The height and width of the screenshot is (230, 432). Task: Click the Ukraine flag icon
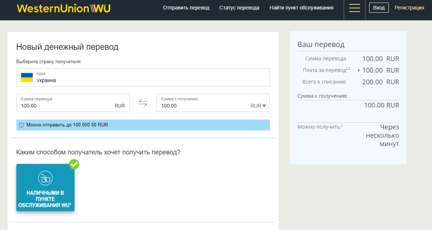pyautogui.click(x=27, y=77)
